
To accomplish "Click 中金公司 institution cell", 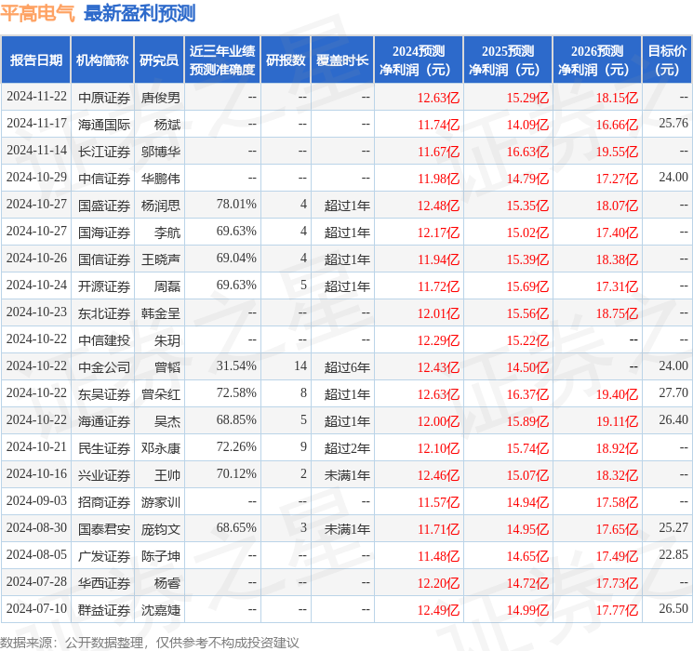I will (104, 366).
